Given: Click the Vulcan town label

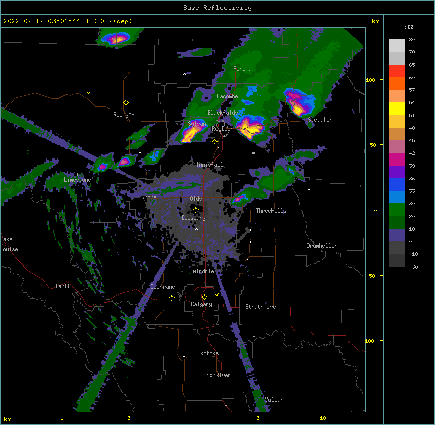Looking at the screenshot, I should (x=274, y=400).
